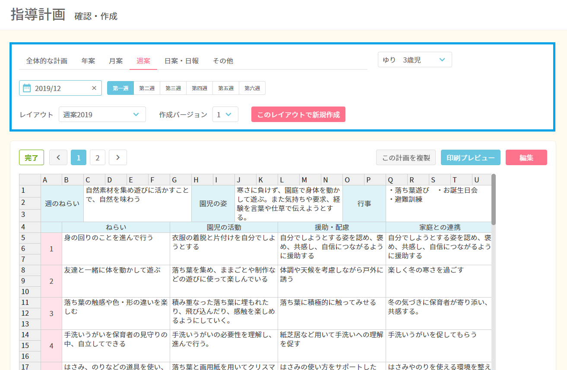The height and width of the screenshot is (370, 567).
Task: Click the pink number 1 row cell
Action: (x=51, y=249)
